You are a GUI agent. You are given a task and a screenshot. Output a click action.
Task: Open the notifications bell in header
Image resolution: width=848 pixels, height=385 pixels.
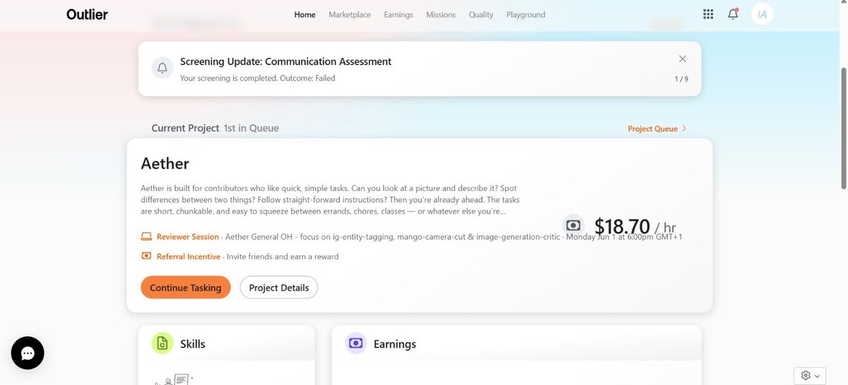733,14
